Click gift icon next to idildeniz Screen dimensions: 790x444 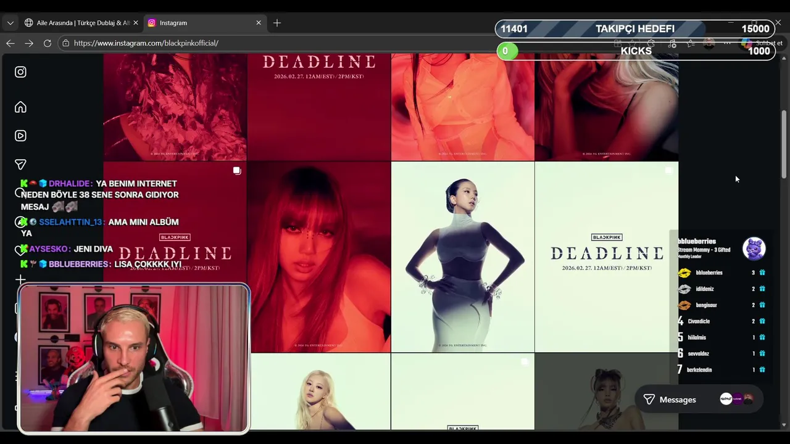click(762, 289)
